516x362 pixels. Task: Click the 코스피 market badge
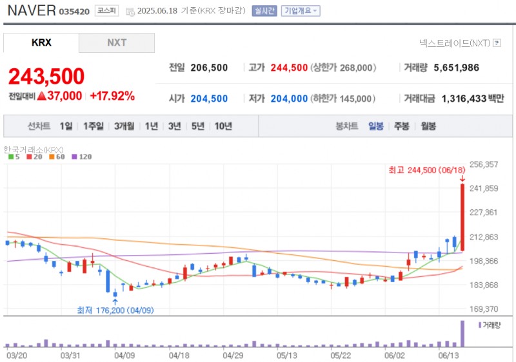click(x=106, y=10)
